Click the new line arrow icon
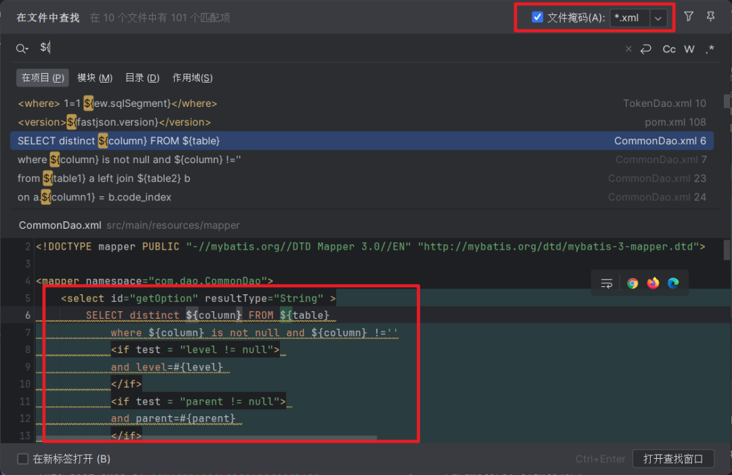Image resolution: width=732 pixels, height=475 pixels. point(646,49)
